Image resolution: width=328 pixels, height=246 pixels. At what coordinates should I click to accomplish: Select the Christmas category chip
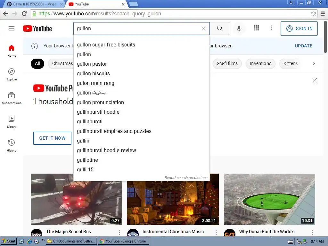tap(61, 64)
